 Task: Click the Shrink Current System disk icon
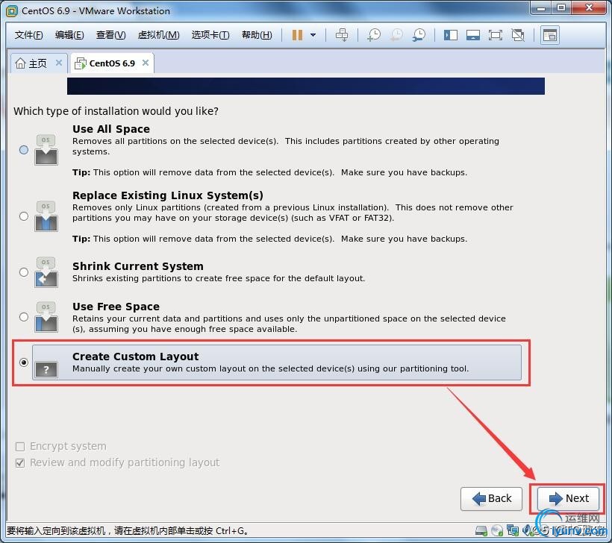coord(46,272)
